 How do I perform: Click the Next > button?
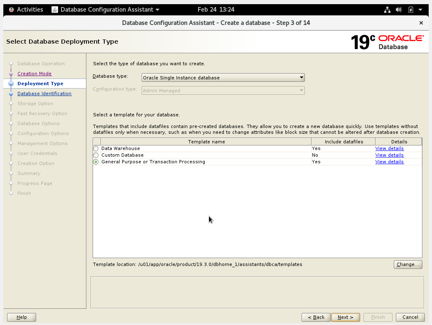[x=346, y=317]
